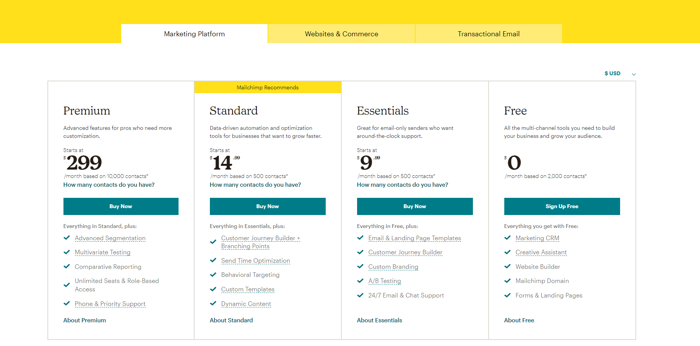Open Standard's 'How many contacts do you have?'

tap(255, 185)
